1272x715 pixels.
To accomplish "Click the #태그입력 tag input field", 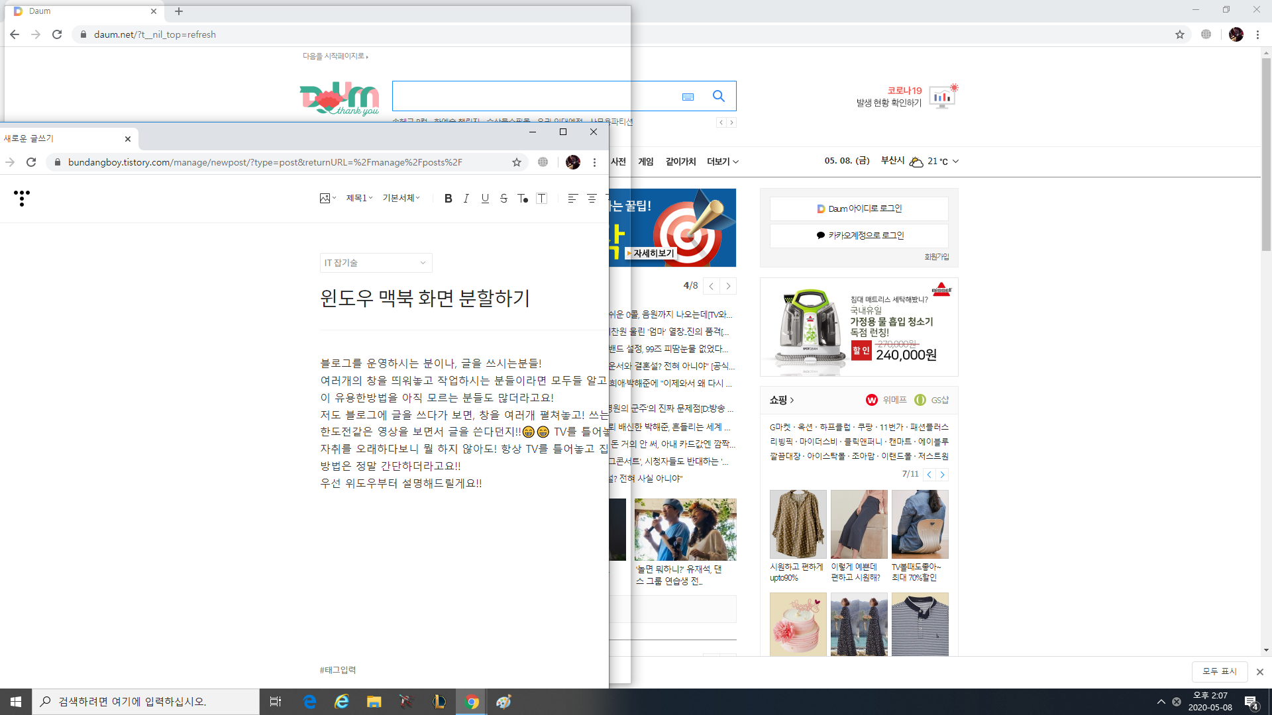I will (x=338, y=670).
